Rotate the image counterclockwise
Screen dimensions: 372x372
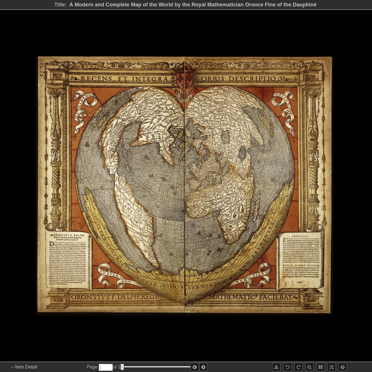[287, 367]
